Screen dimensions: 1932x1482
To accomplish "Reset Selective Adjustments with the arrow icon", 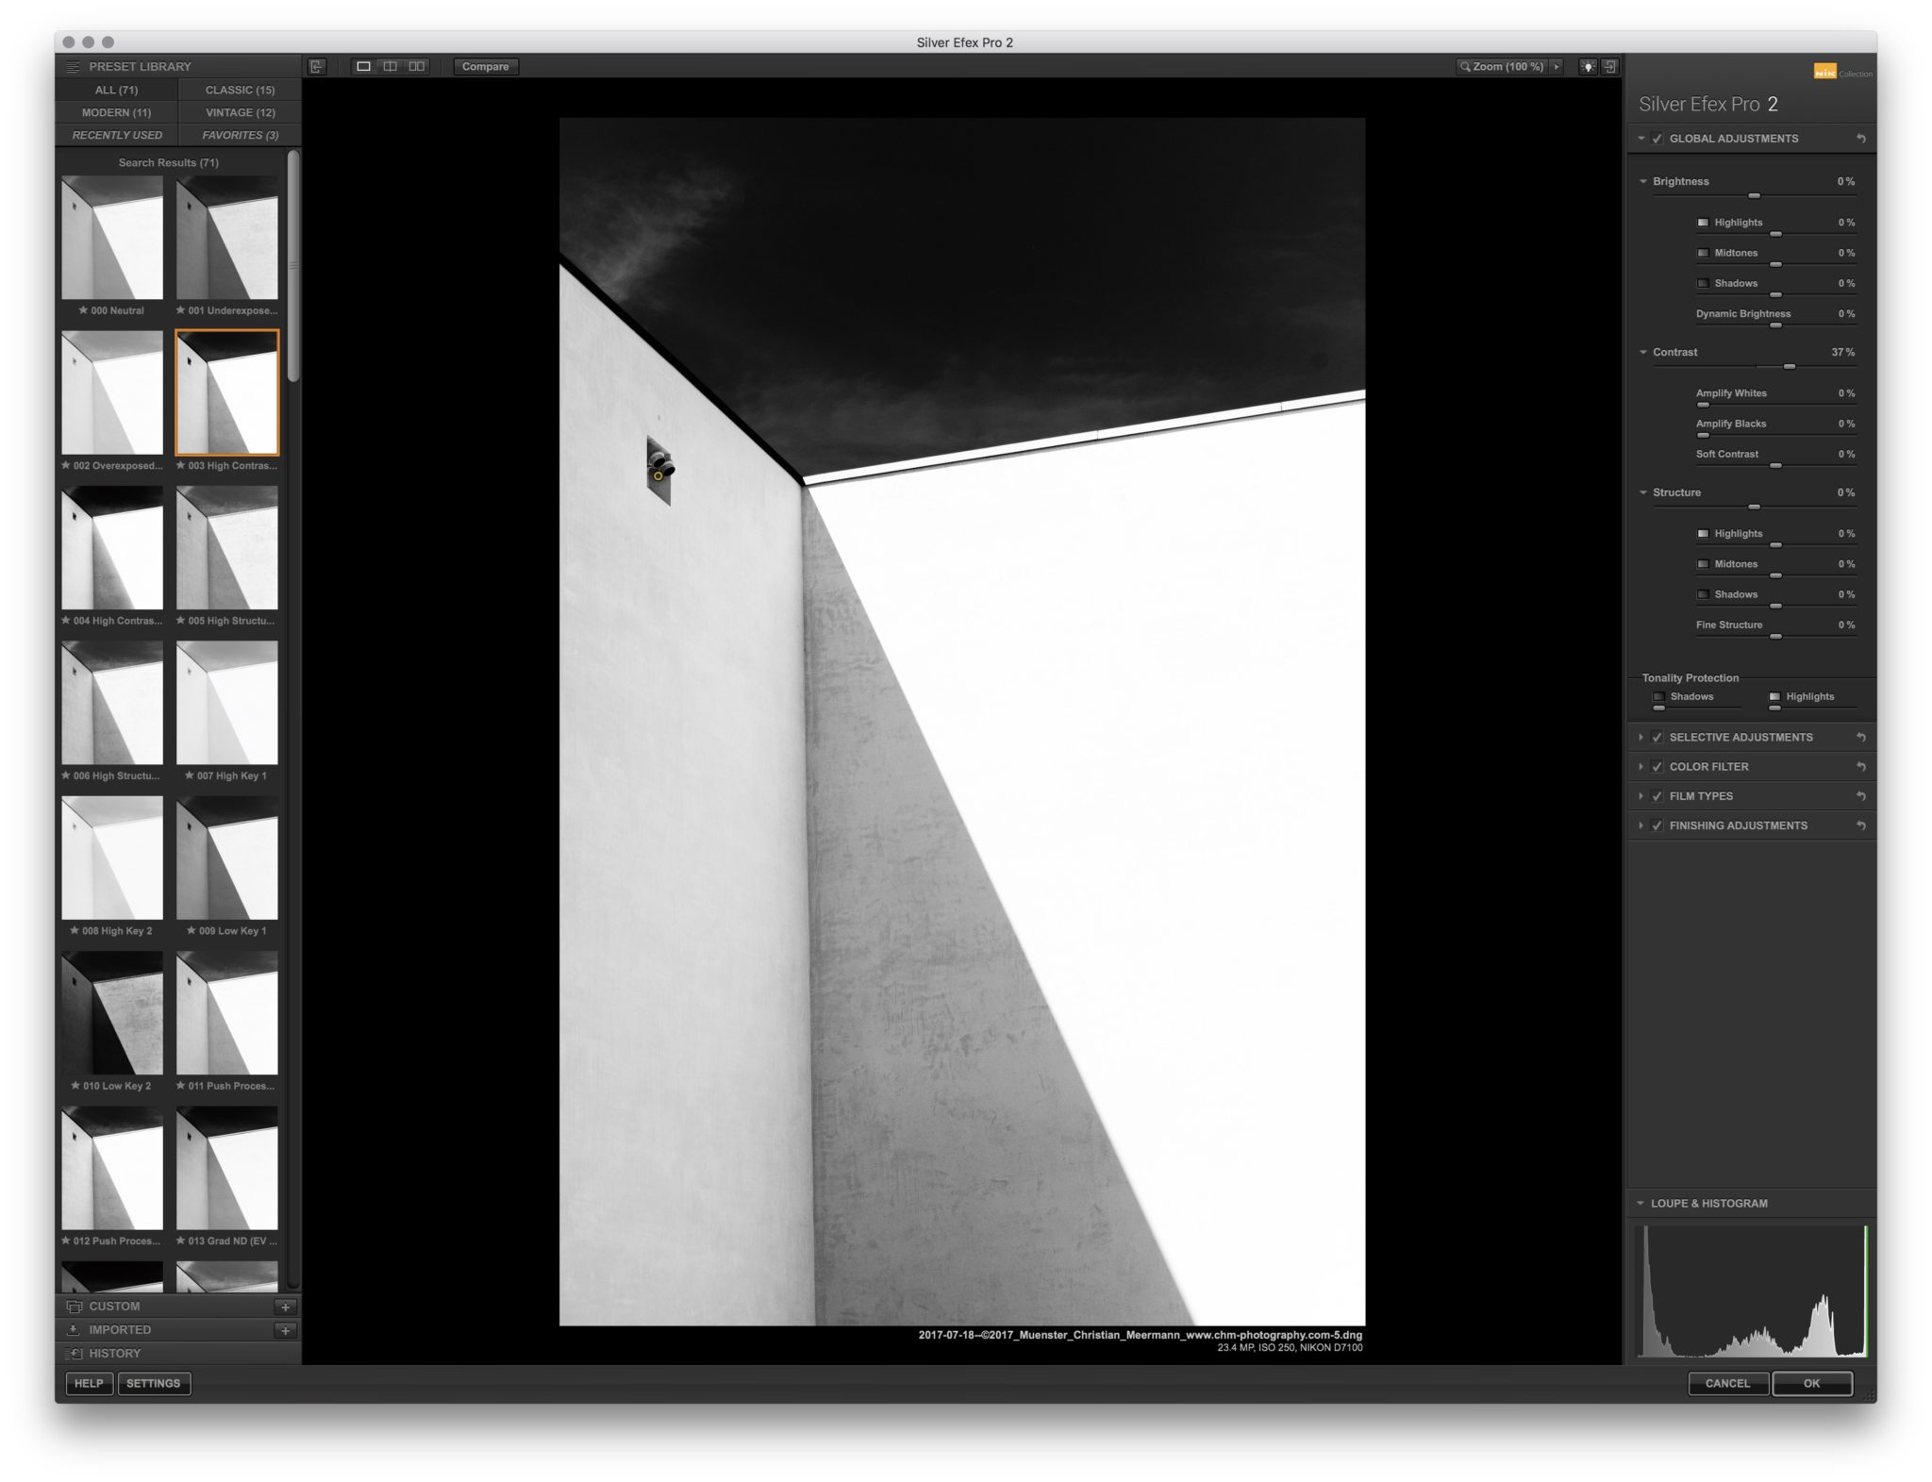I will pyautogui.click(x=1861, y=738).
